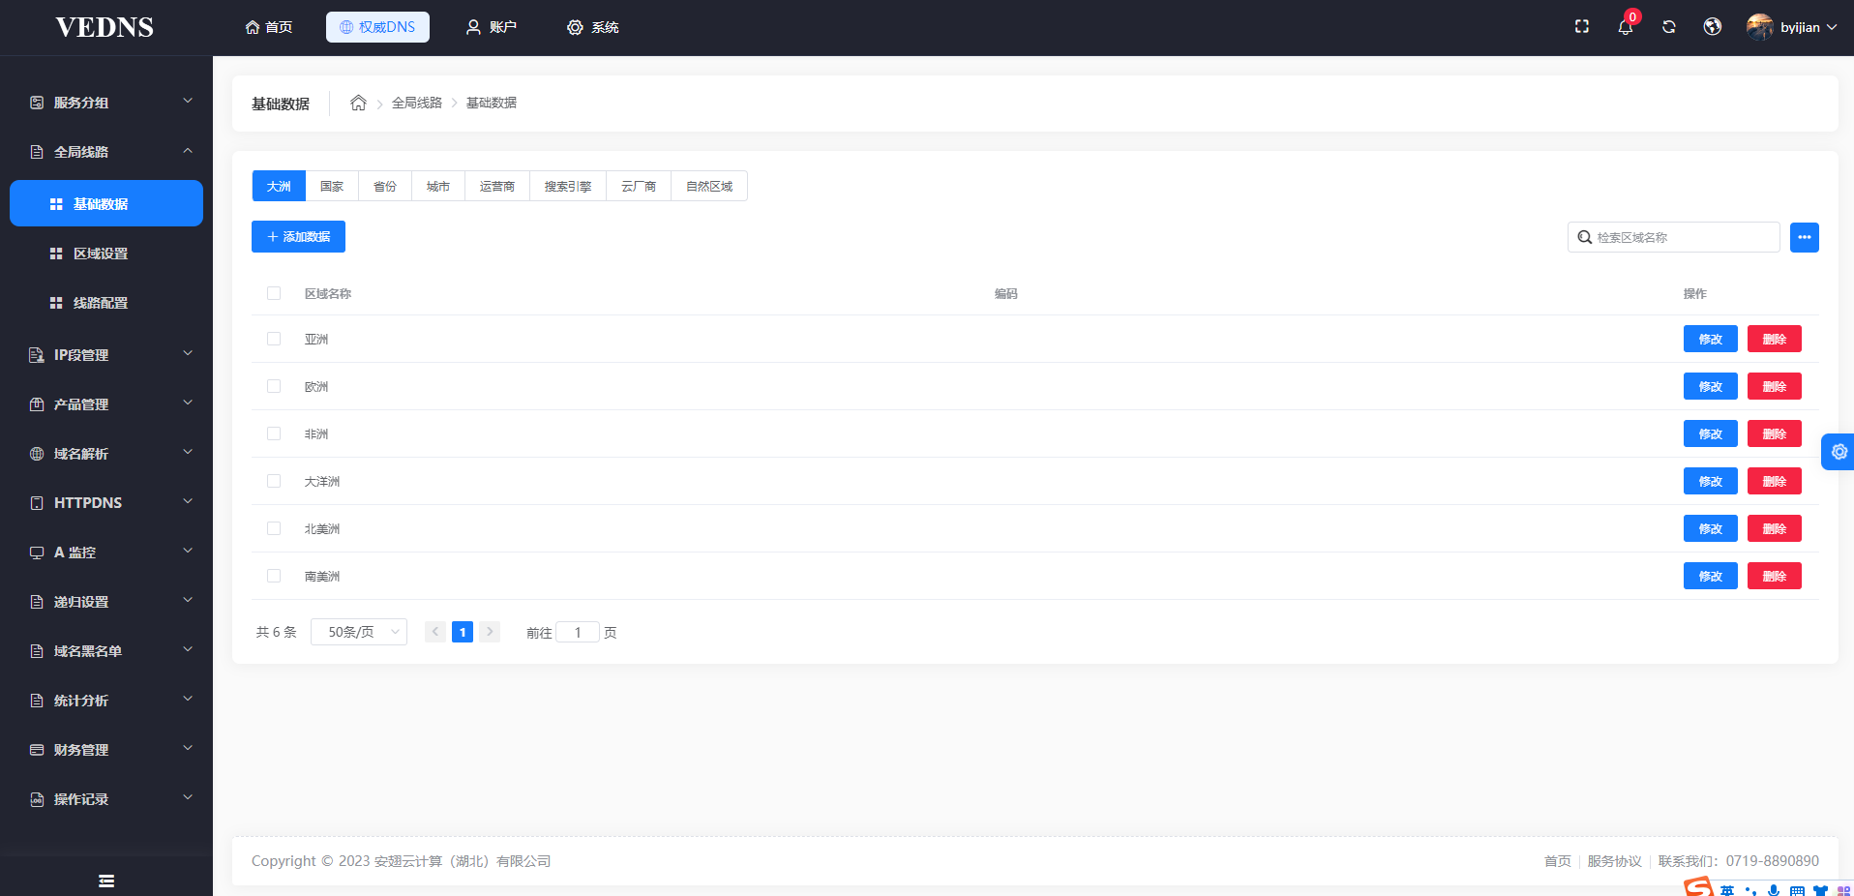
Task: Click 删除 for the 南美洲 row
Action: 1775,576
